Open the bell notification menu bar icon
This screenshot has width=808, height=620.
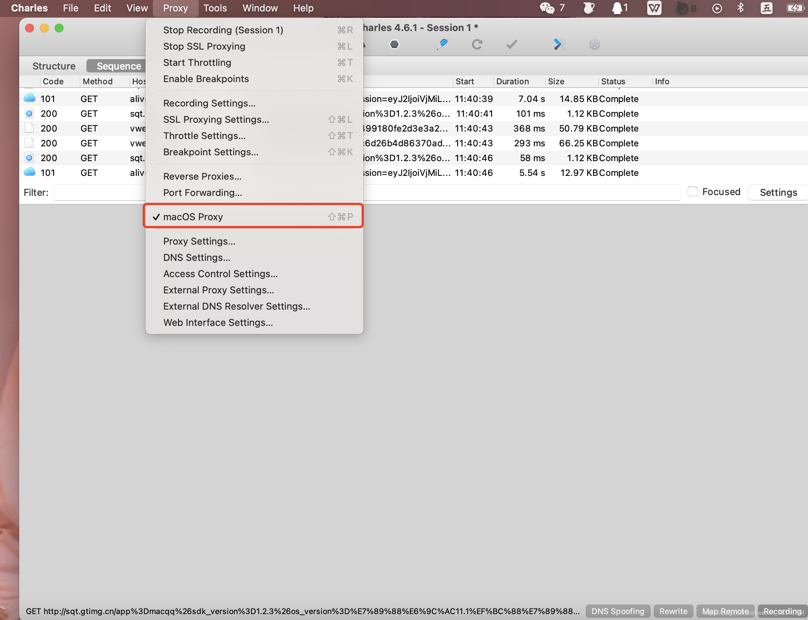coord(617,8)
